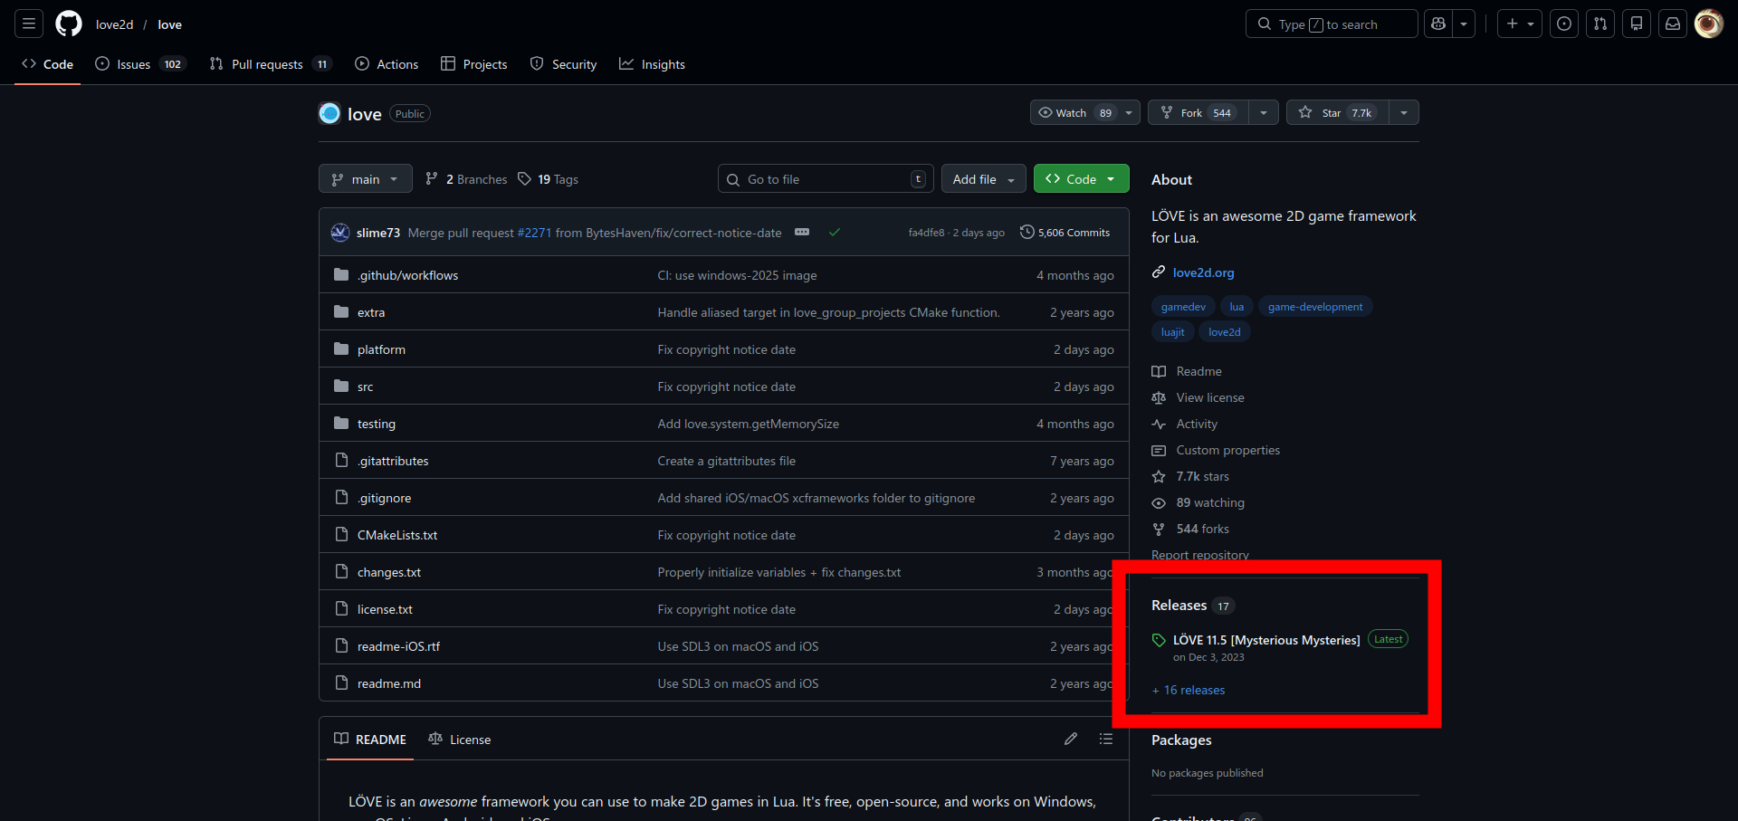Click the Go to file search field

coord(824,179)
